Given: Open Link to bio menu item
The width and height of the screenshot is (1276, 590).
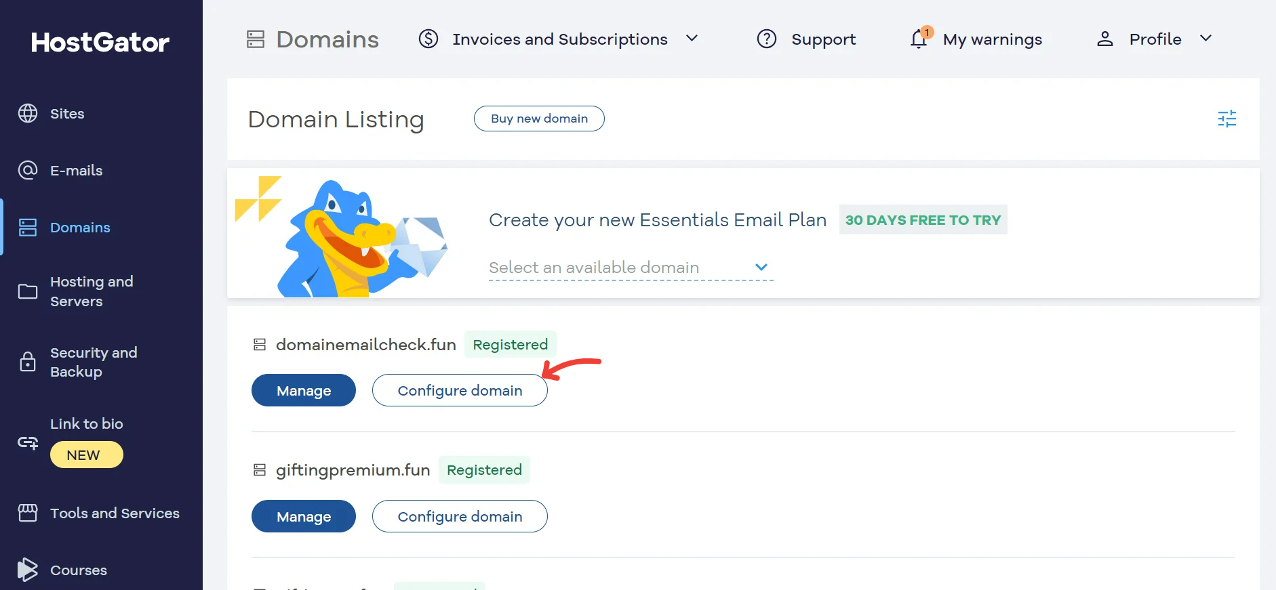Looking at the screenshot, I should [87, 424].
